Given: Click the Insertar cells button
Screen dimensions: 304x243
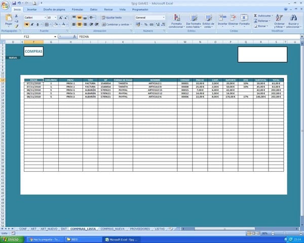Looking at the screenshot, I should 222,21.
